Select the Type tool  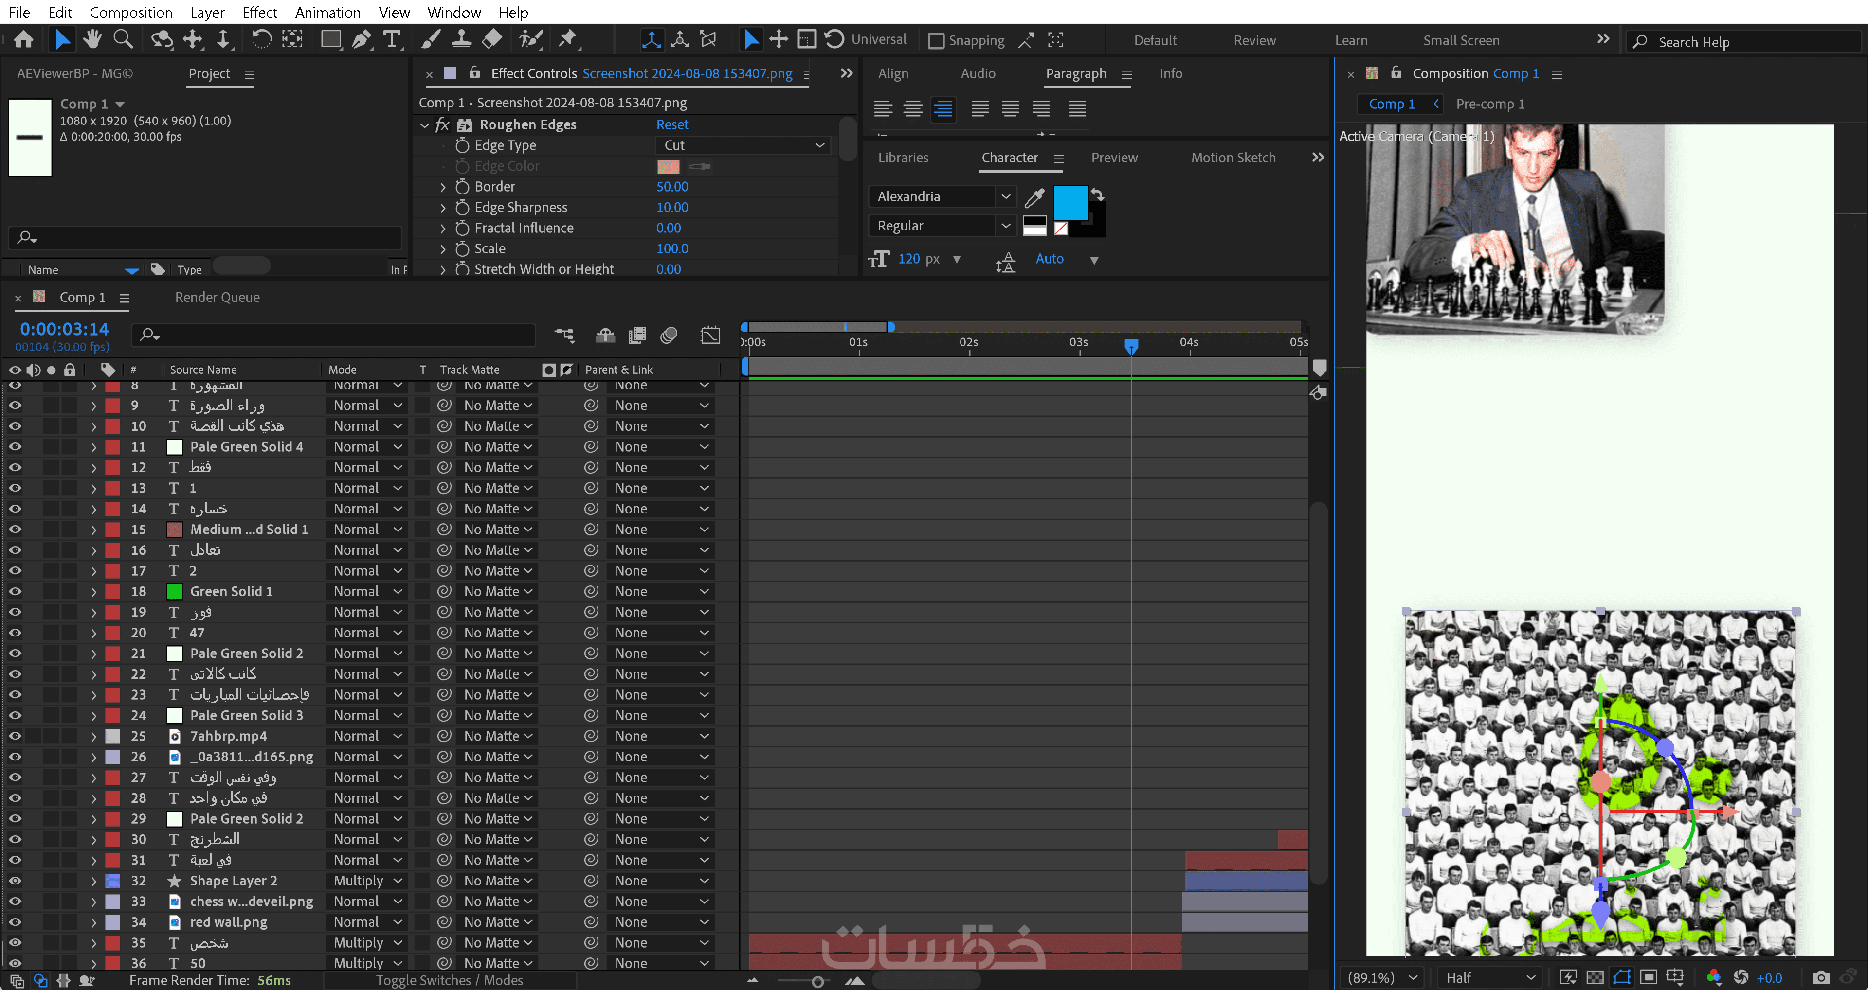[x=392, y=39]
